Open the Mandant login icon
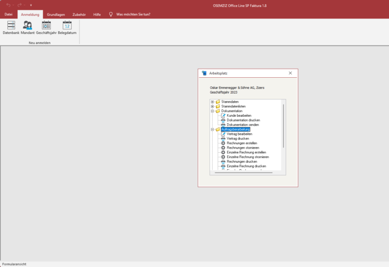Viewport: 389px width, 267px height. 28,25
